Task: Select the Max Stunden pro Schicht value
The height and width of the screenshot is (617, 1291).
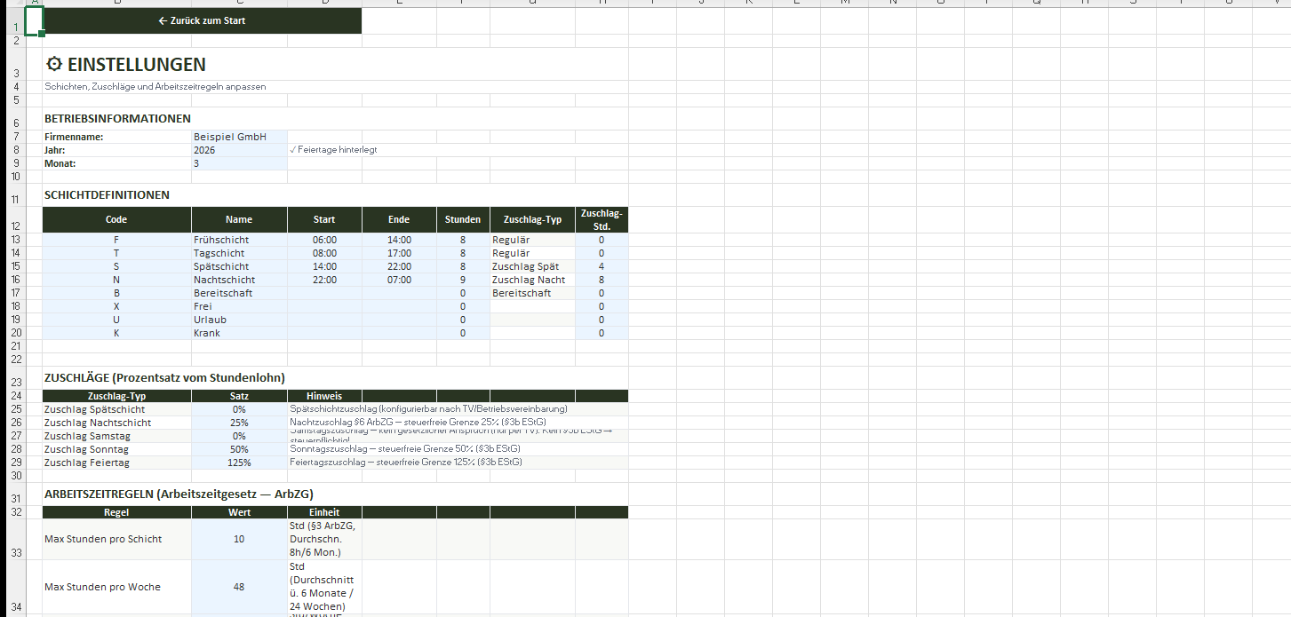Action: 238,539
